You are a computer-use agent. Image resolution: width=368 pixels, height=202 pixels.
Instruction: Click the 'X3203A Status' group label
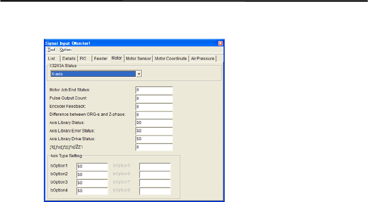click(63, 66)
